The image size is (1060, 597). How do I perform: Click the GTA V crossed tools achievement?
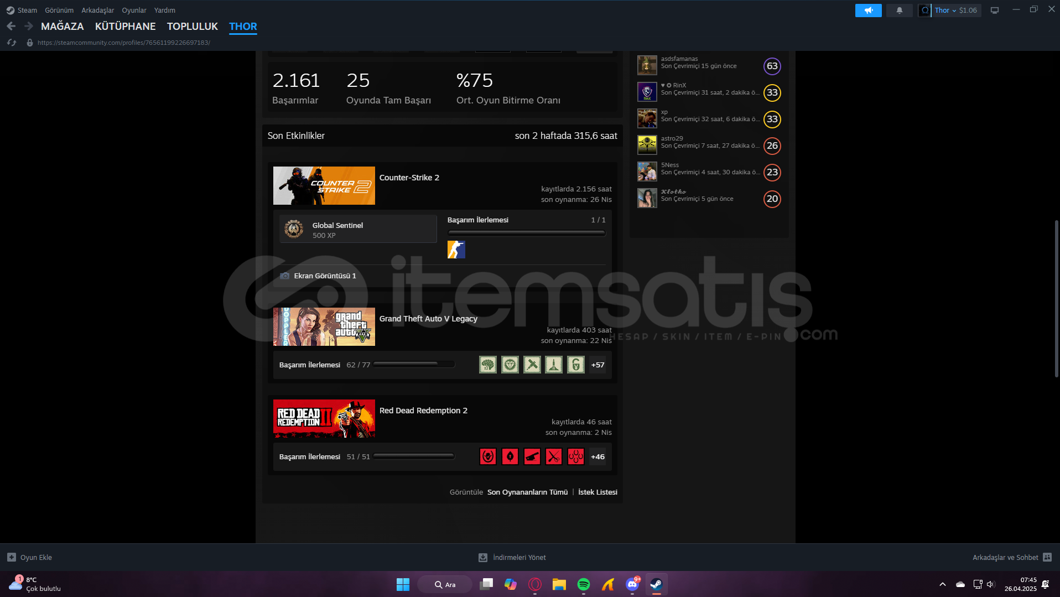[532, 365]
